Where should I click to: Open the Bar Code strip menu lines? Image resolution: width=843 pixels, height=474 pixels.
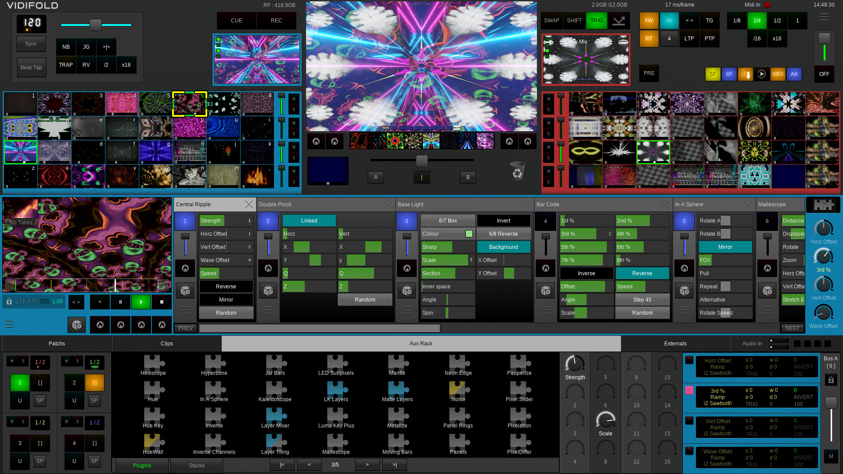coord(546,310)
